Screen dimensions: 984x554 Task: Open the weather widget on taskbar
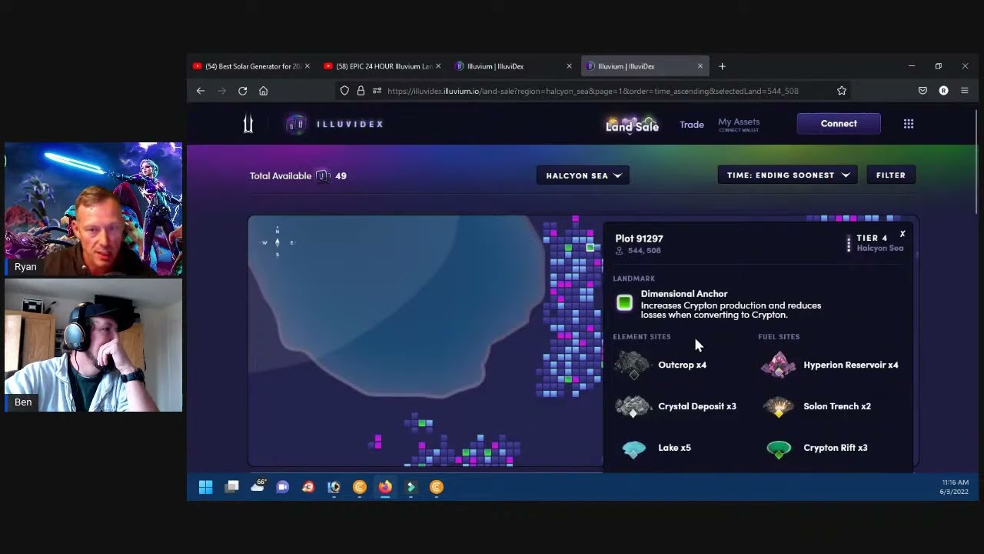(258, 486)
